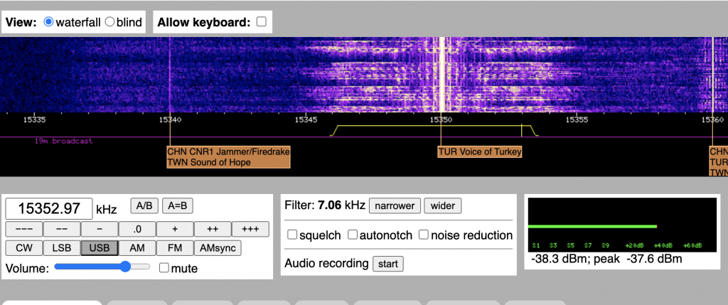This screenshot has height=305, width=728.
Task: Enable the autonotch checkbox
Action: tap(353, 235)
